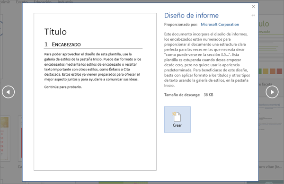Go to the next template with right arrow

[x=272, y=92]
